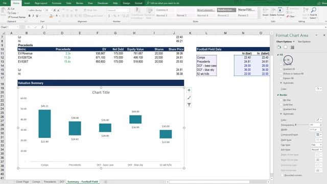Viewport: 327px width, 184px height.
Task: Open Sort & Filter
Action: click(306, 13)
